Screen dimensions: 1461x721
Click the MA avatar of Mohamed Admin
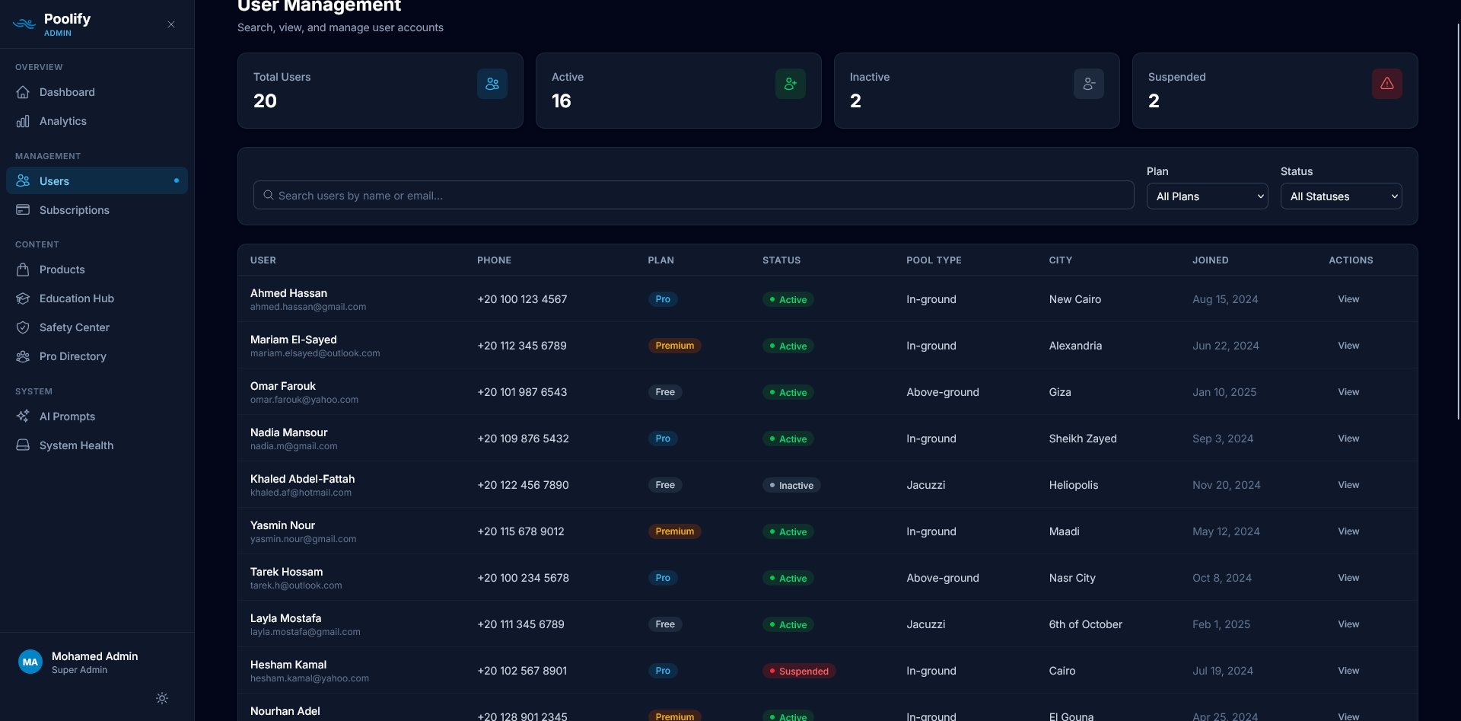[x=30, y=662]
